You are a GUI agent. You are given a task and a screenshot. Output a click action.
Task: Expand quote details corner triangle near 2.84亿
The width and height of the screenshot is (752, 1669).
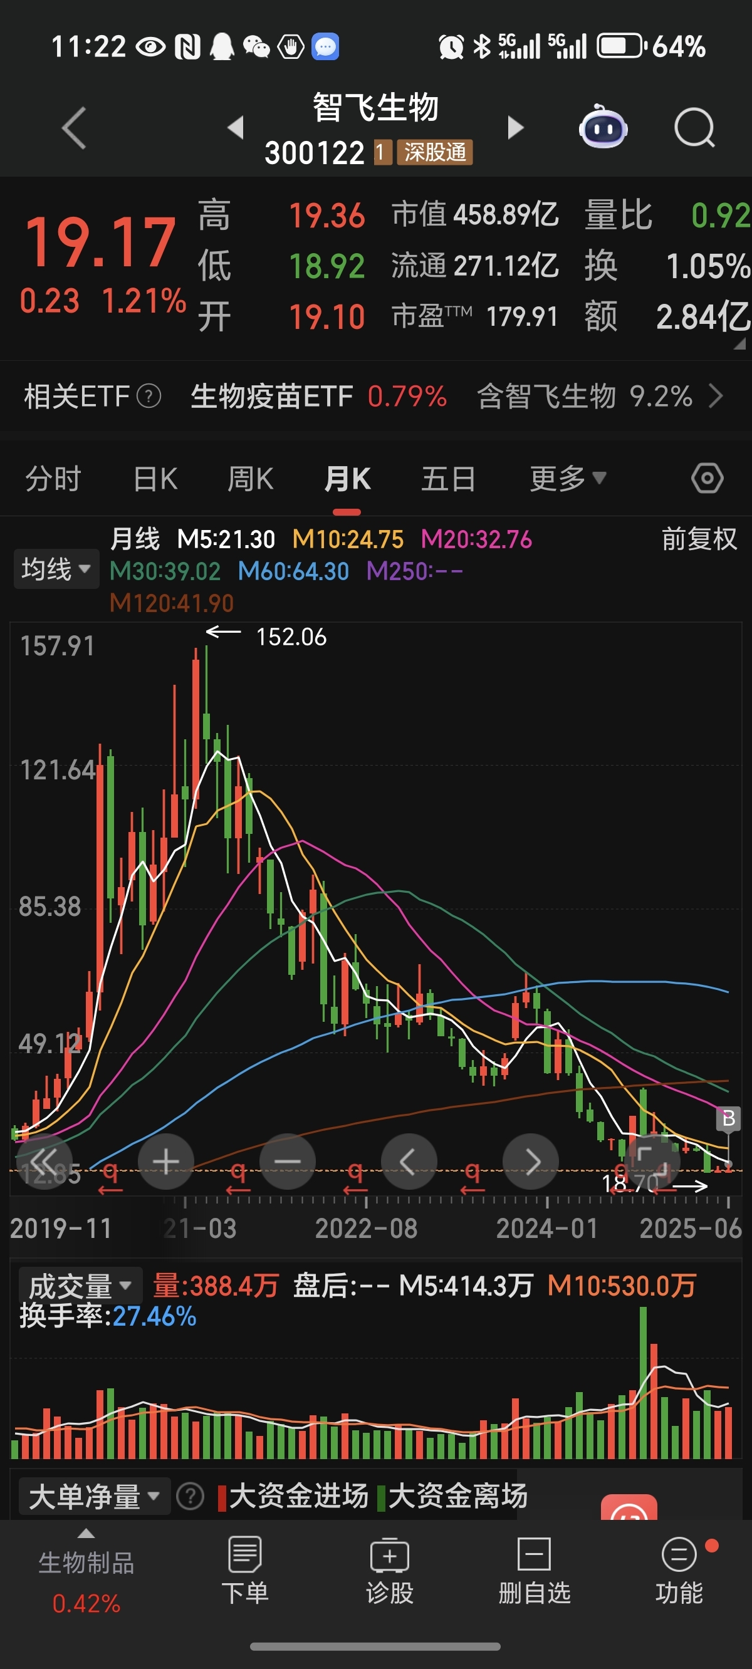739,345
